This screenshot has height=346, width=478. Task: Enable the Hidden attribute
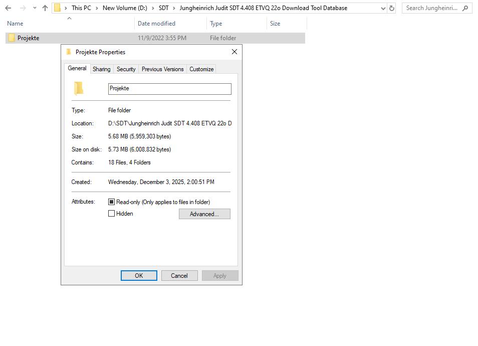(x=111, y=213)
